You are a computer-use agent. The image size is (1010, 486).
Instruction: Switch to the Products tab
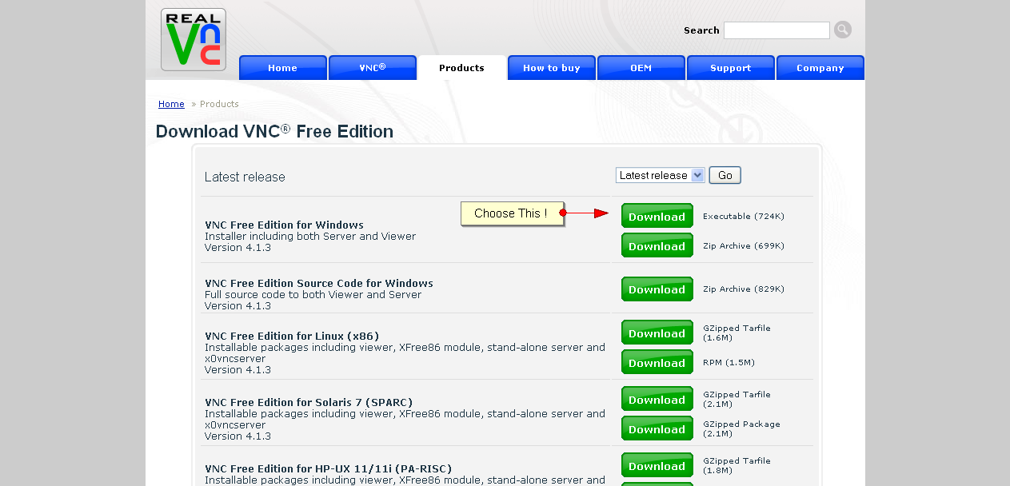pyautogui.click(x=461, y=68)
